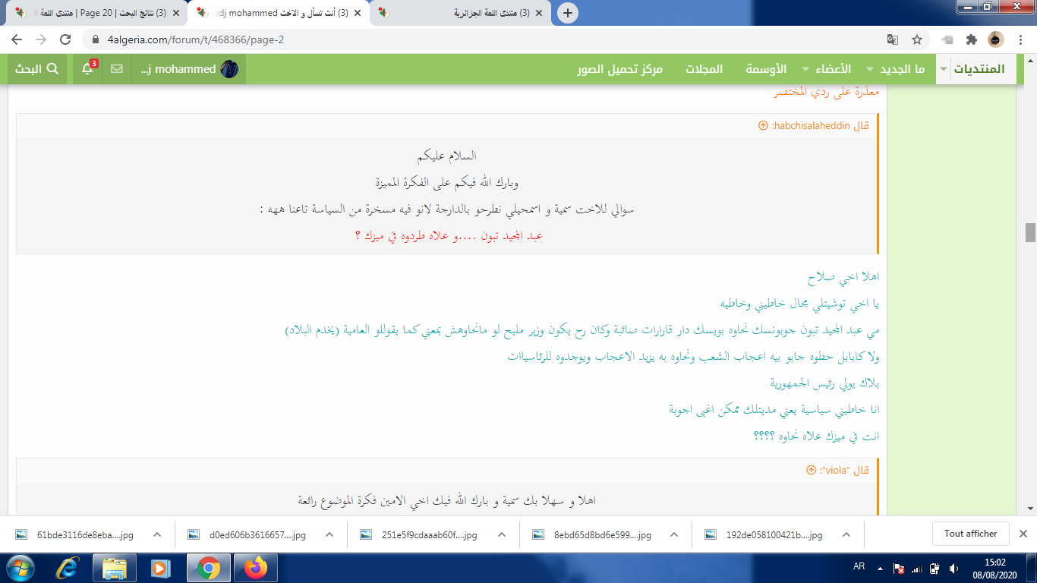The width and height of the screenshot is (1037, 583).
Task: Expand the الأعضاء menu arrow
Action: click(806, 69)
